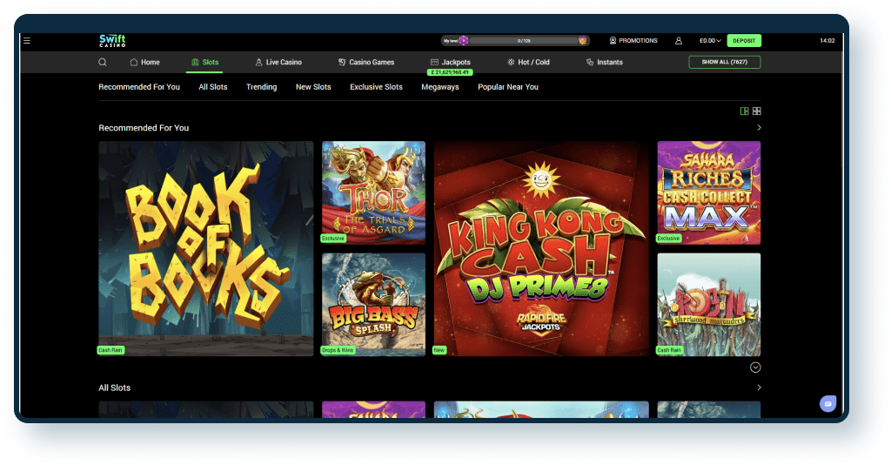Select the Trending filter
The height and width of the screenshot is (465, 891).
(261, 87)
